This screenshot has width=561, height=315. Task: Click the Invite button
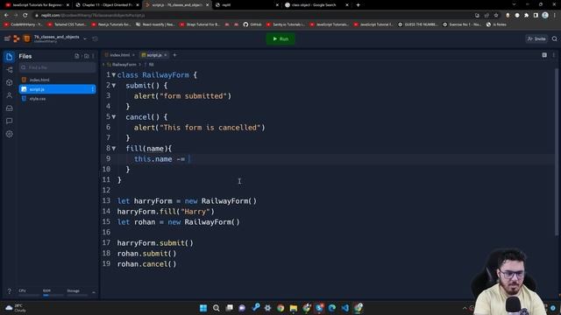coord(536,38)
